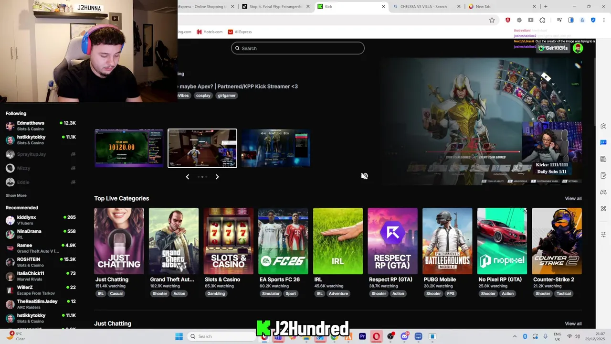Open Discord from the taskbar
Screen dimensions: 611x344
[x=404, y=336]
